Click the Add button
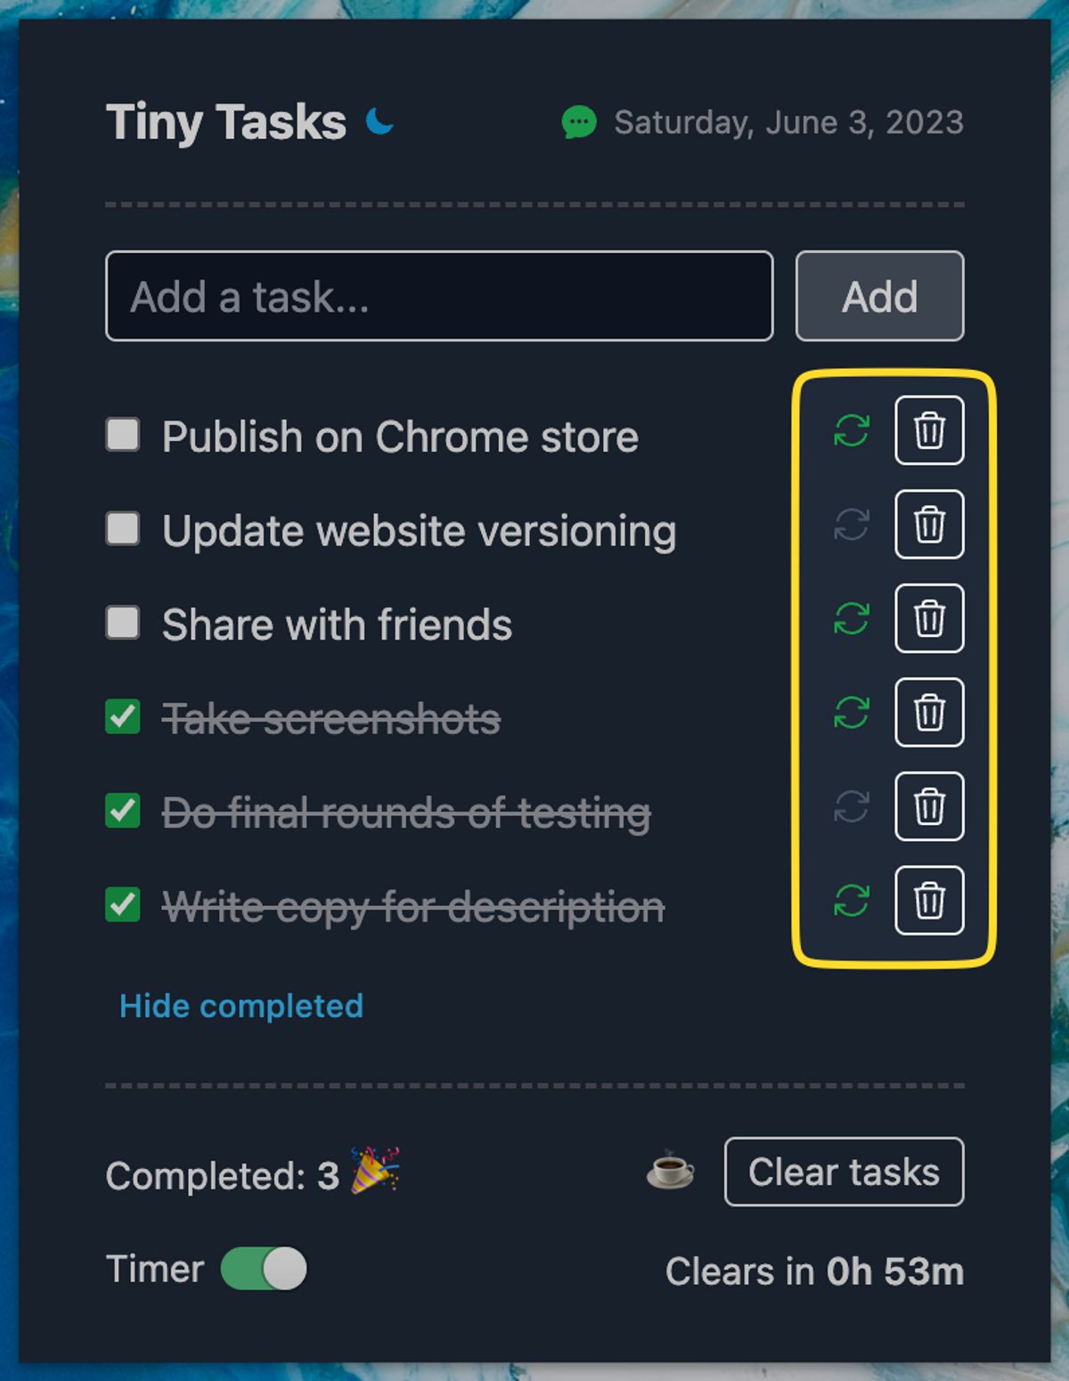The image size is (1069, 1381). (878, 296)
